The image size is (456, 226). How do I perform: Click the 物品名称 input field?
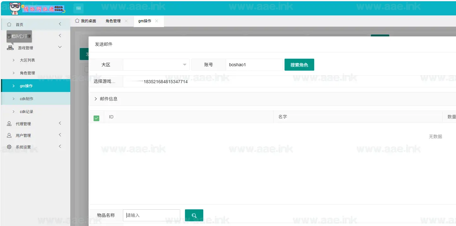(152, 215)
